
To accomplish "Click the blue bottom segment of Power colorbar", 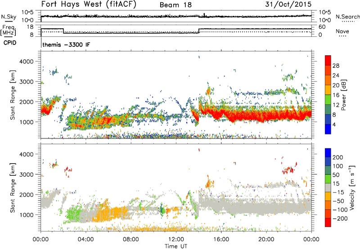I will click(328, 129).
